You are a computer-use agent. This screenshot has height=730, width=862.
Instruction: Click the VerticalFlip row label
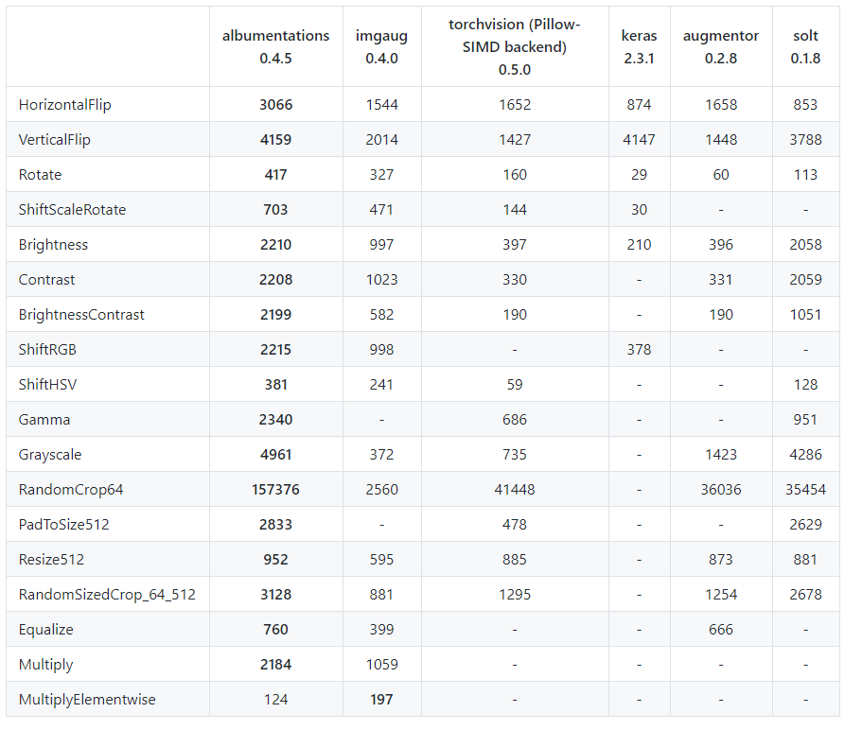pos(54,140)
